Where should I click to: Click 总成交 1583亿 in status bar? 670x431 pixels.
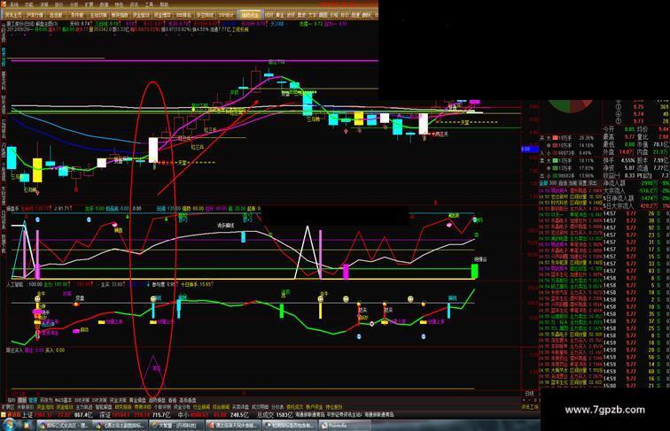coord(274,415)
